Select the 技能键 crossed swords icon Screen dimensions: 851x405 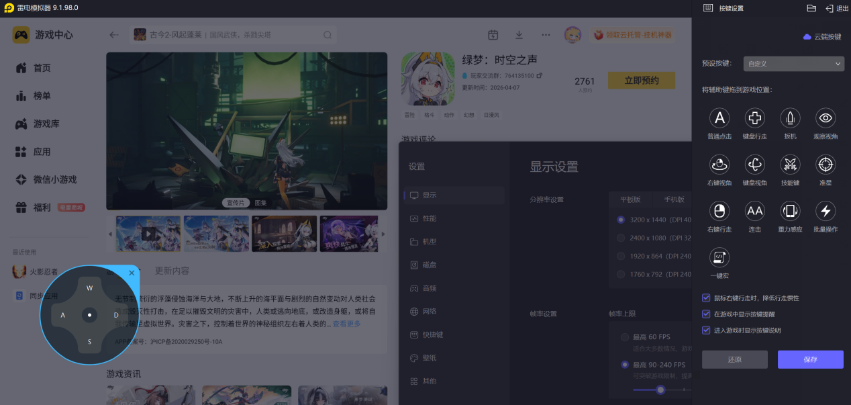[790, 165]
